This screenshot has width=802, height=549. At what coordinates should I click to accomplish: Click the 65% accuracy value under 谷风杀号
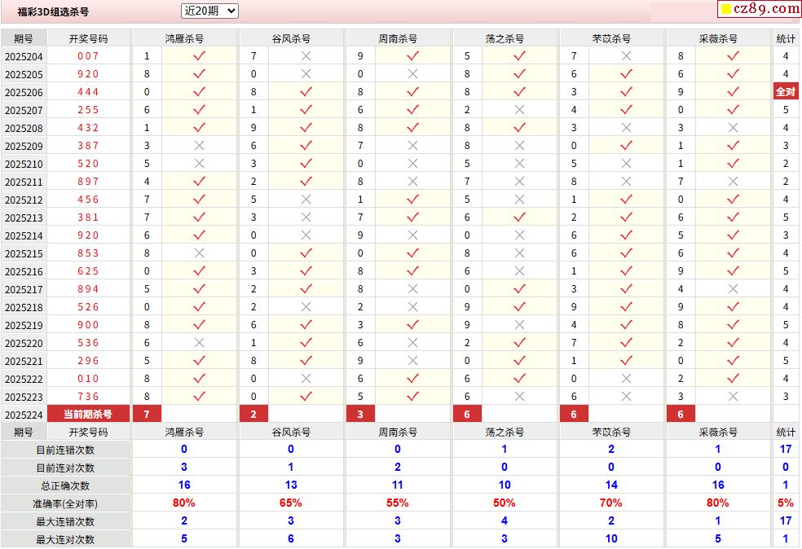290,503
